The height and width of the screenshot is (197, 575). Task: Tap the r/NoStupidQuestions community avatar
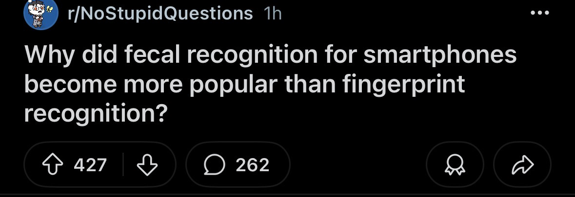[x=41, y=14]
